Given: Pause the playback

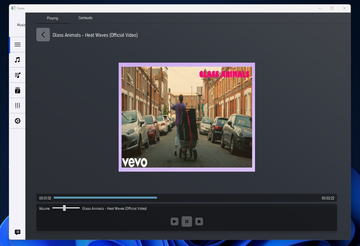Looking at the screenshot, I should (187, 221).
